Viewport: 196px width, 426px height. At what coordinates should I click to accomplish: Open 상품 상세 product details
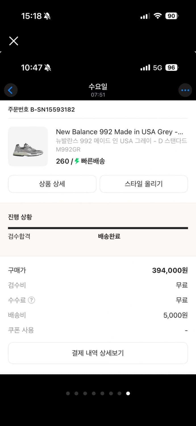[52, 184]
